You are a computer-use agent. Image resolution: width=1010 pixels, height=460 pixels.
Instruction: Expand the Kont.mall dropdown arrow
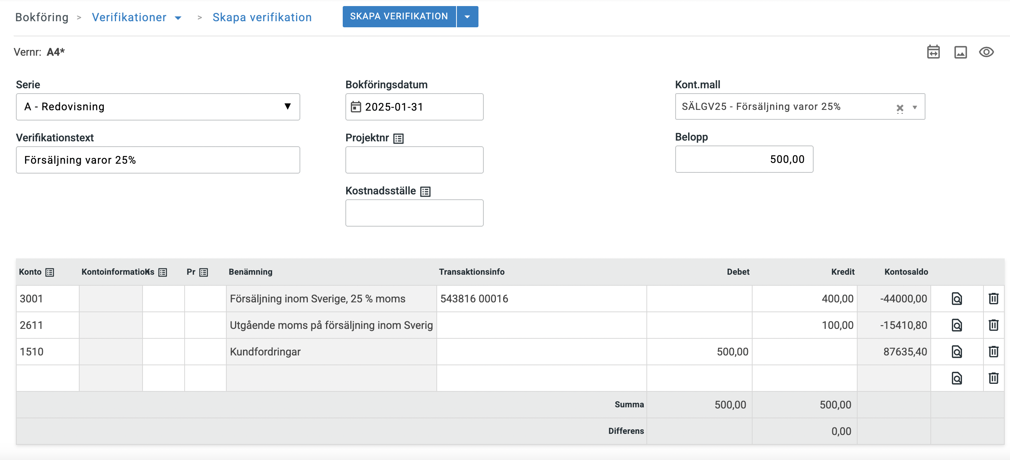point(915,107)
